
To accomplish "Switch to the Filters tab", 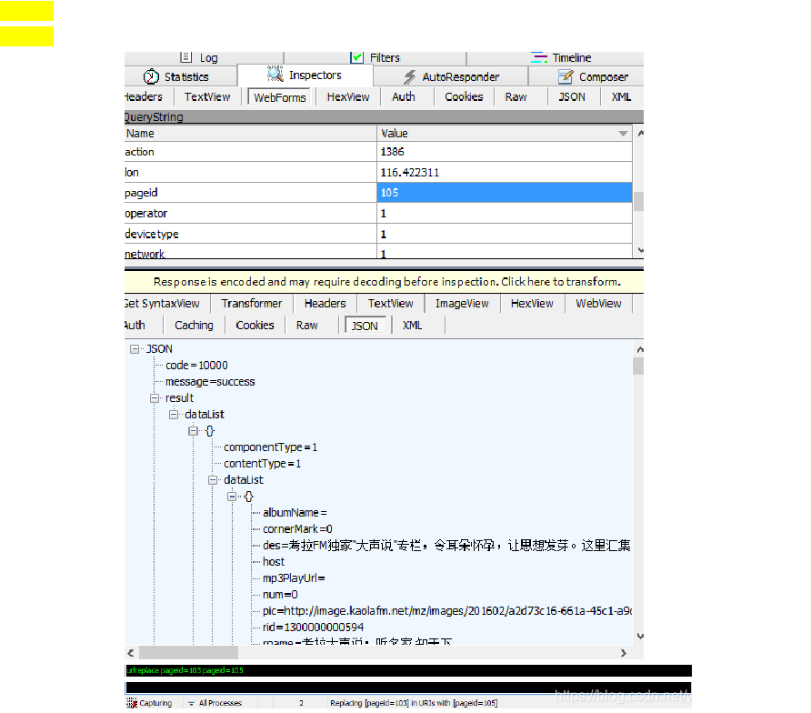I will pos(375,57).
